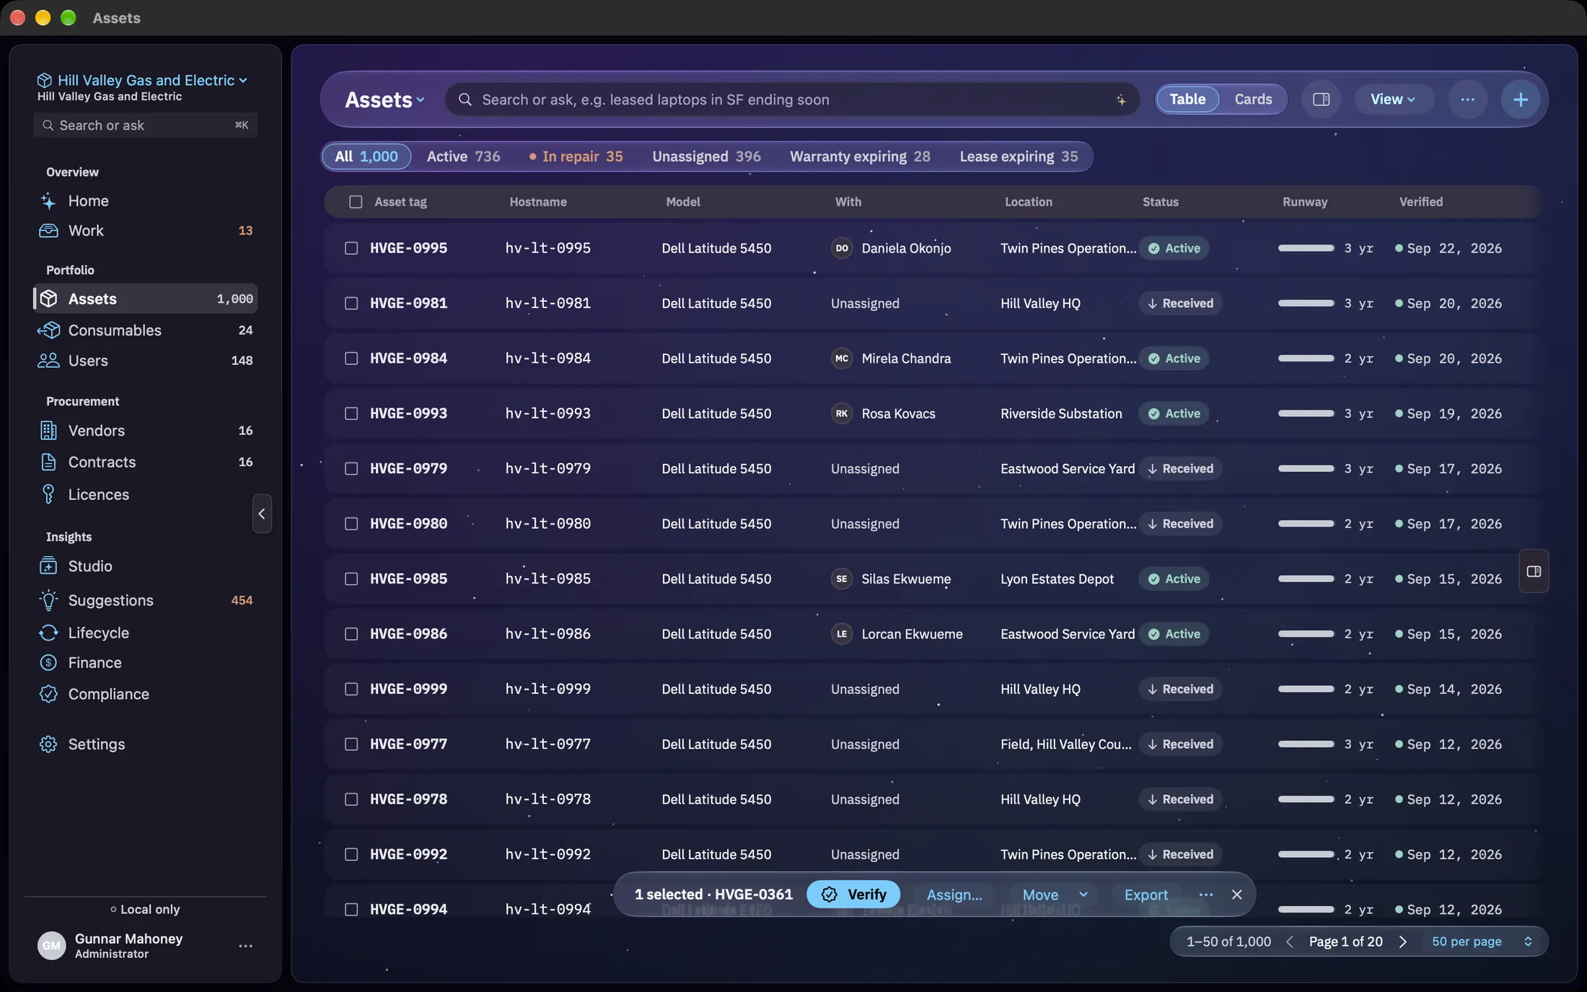Open Settings from the sidebar
1587x992 pixels.
pos(145,745)
